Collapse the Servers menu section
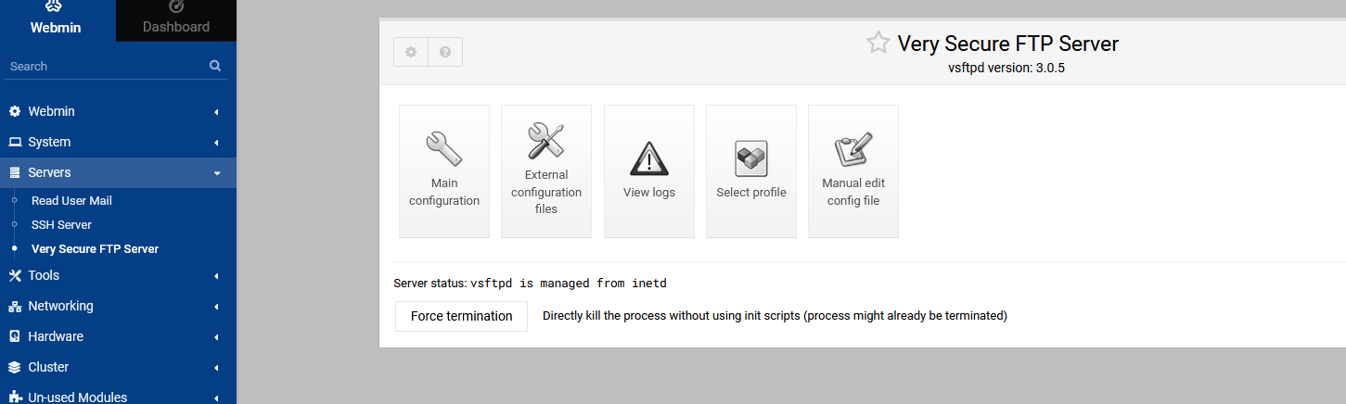This screenshot has width=1346, height=404. click(x=118, y=172)
